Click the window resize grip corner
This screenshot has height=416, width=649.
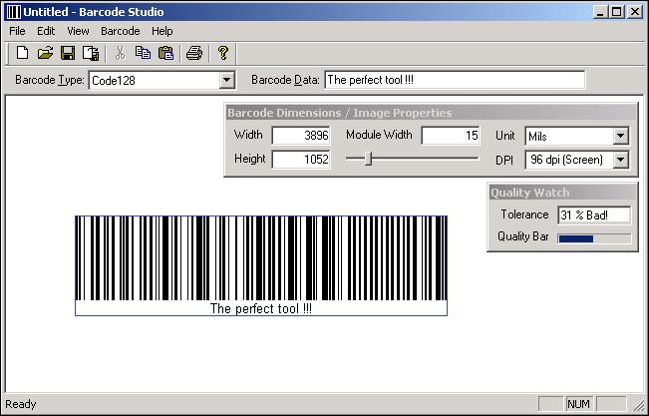click(637, 404)
